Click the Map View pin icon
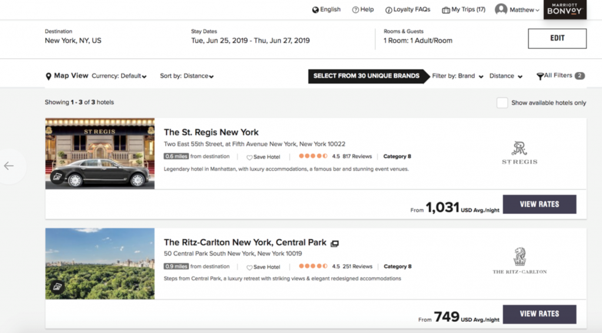The width and height of the screenshot is (602, 333). 48,76
